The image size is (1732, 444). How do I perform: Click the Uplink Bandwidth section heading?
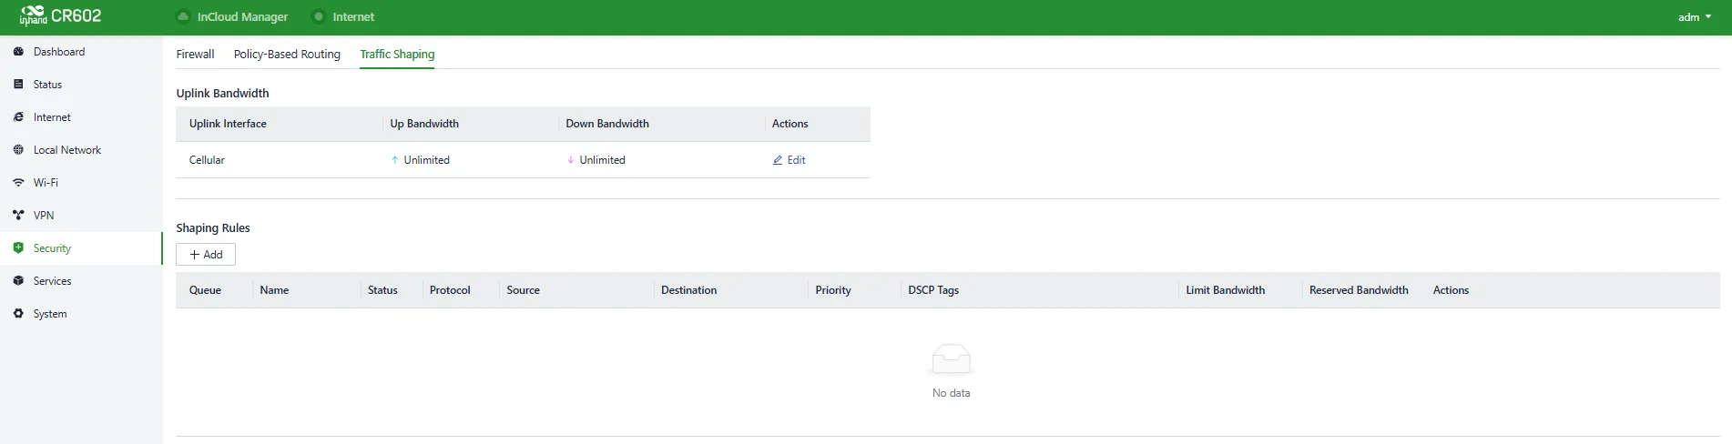(222, 94)
